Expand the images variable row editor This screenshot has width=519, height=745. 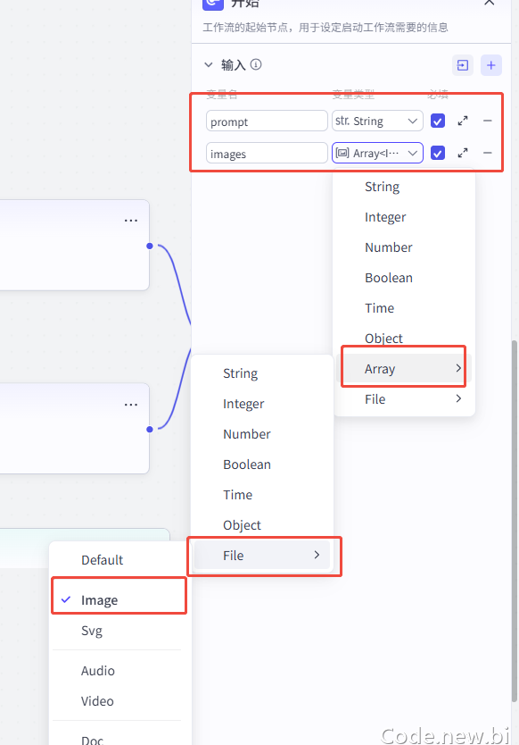point(463,153)
